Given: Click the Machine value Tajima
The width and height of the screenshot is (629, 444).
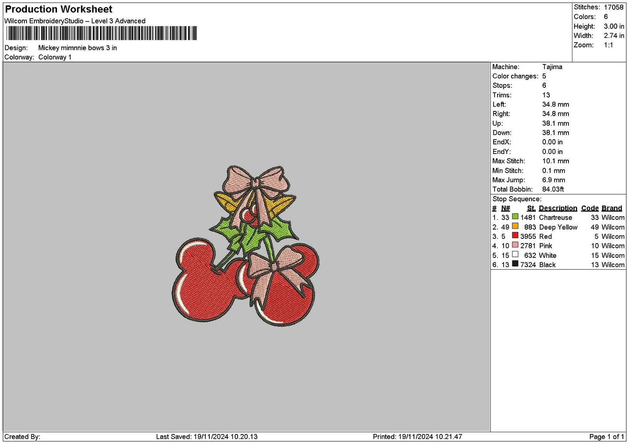Looking at the screenshot, I should tap(552, 67).
